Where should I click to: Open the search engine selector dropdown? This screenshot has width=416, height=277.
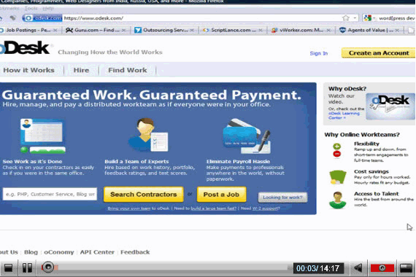pos(369,18)
